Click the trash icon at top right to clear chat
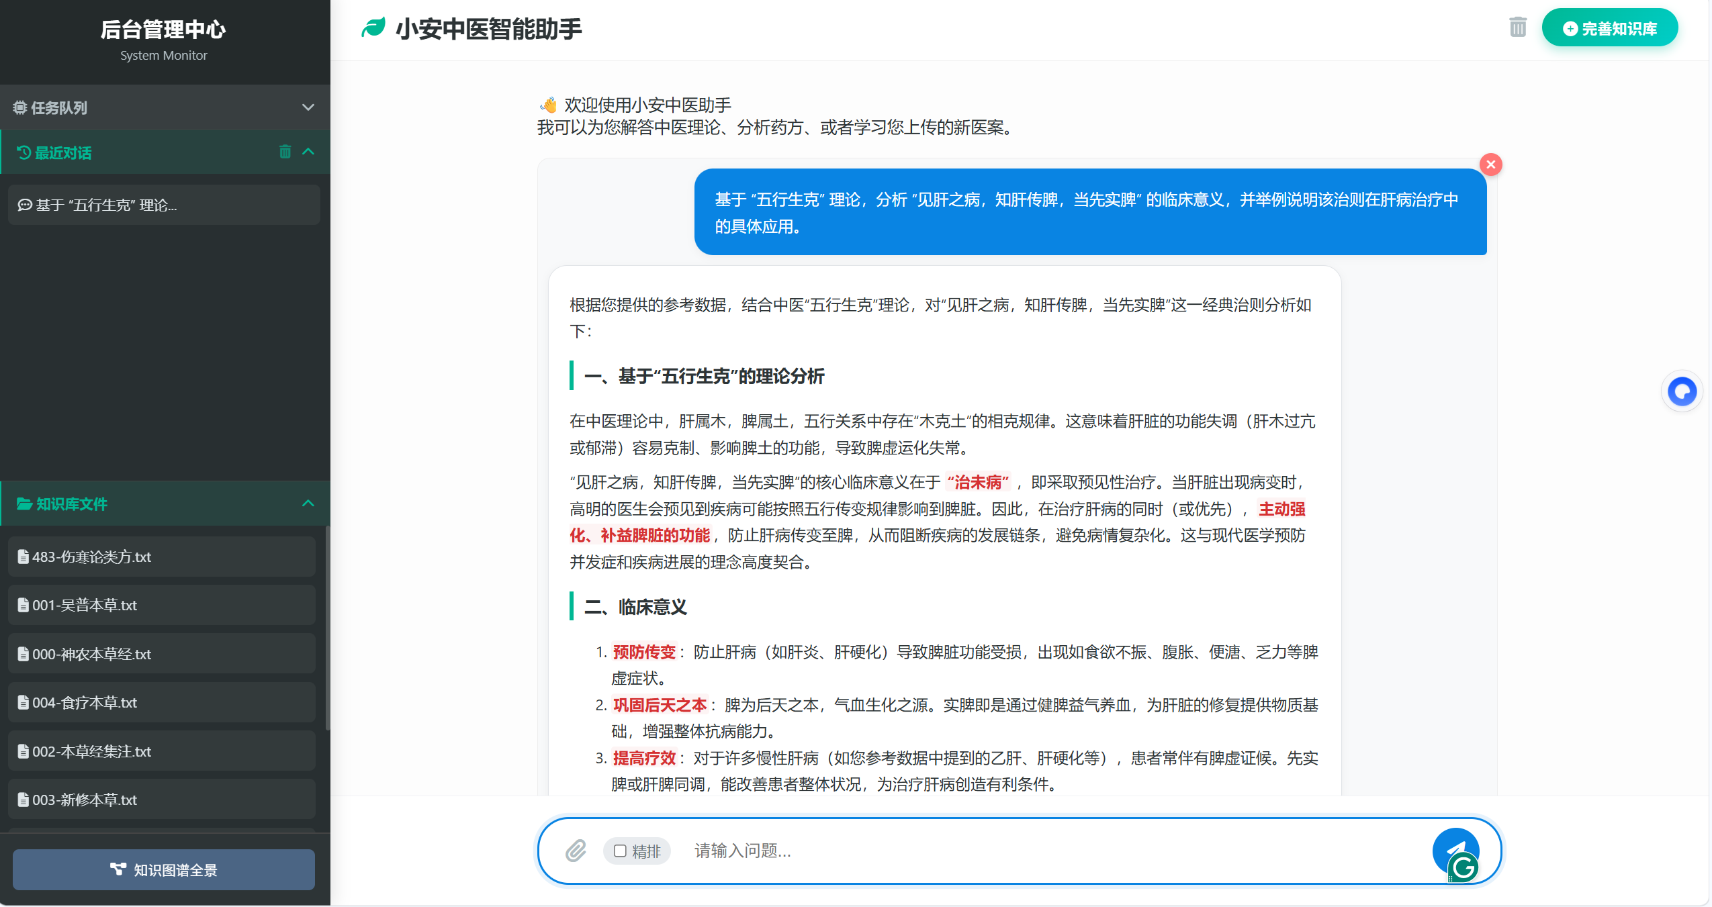Image resolution: width=1712 pixels, height=907 pixels. tap(1517, 27)
